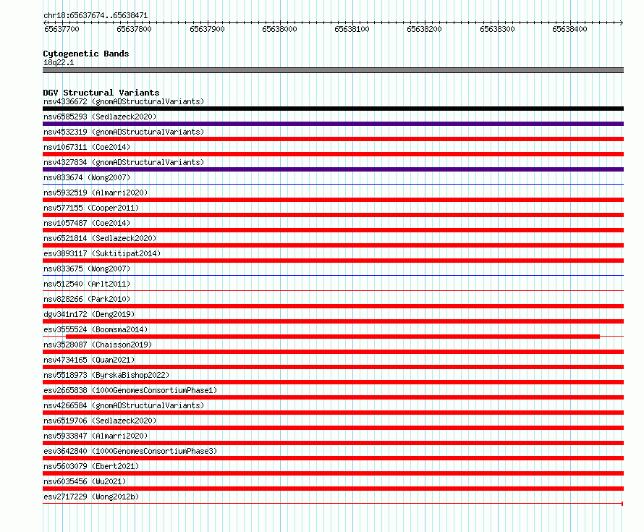Click ruler position 65637700

[62, 29]
